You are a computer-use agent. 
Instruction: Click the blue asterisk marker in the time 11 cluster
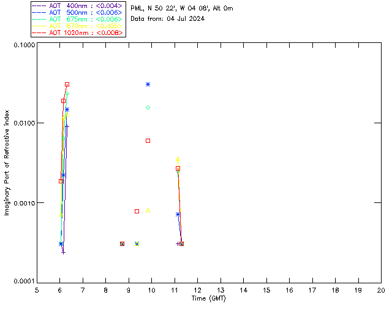[178, 215]
